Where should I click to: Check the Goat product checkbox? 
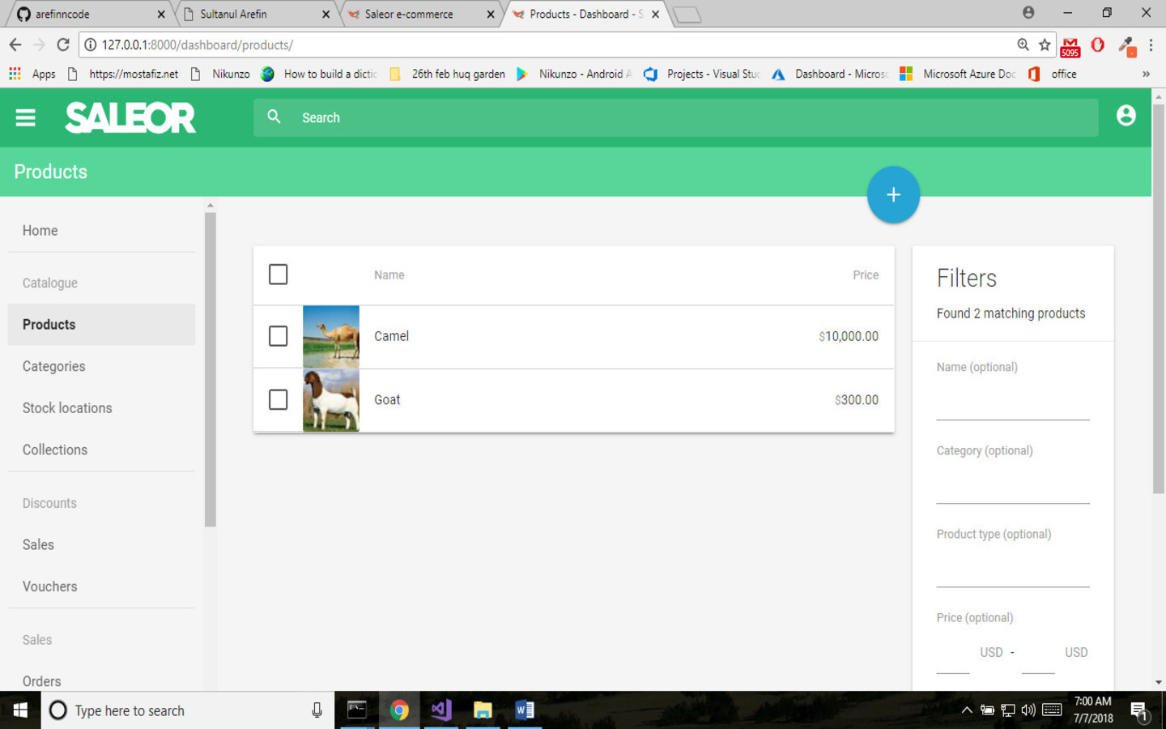[278, 399]
